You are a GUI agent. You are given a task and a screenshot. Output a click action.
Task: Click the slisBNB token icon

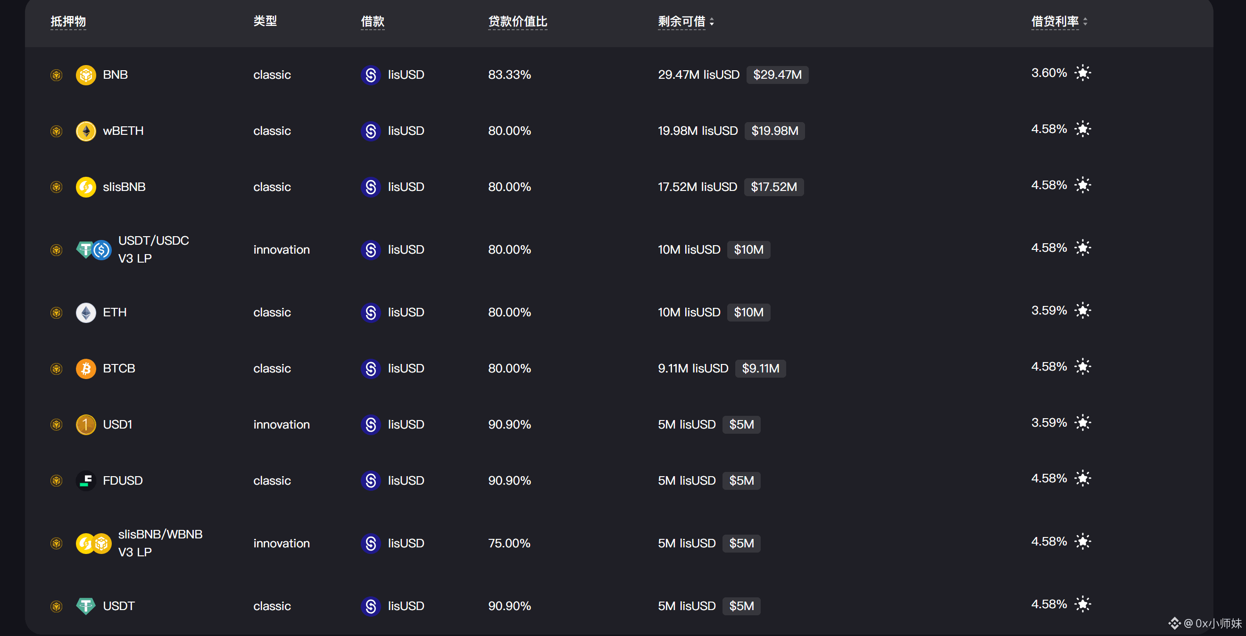tap(86, 187)
